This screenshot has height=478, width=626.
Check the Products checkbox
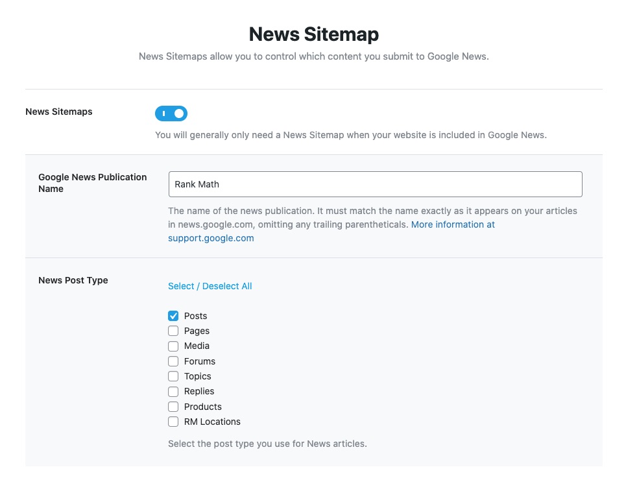click(173, 407)
